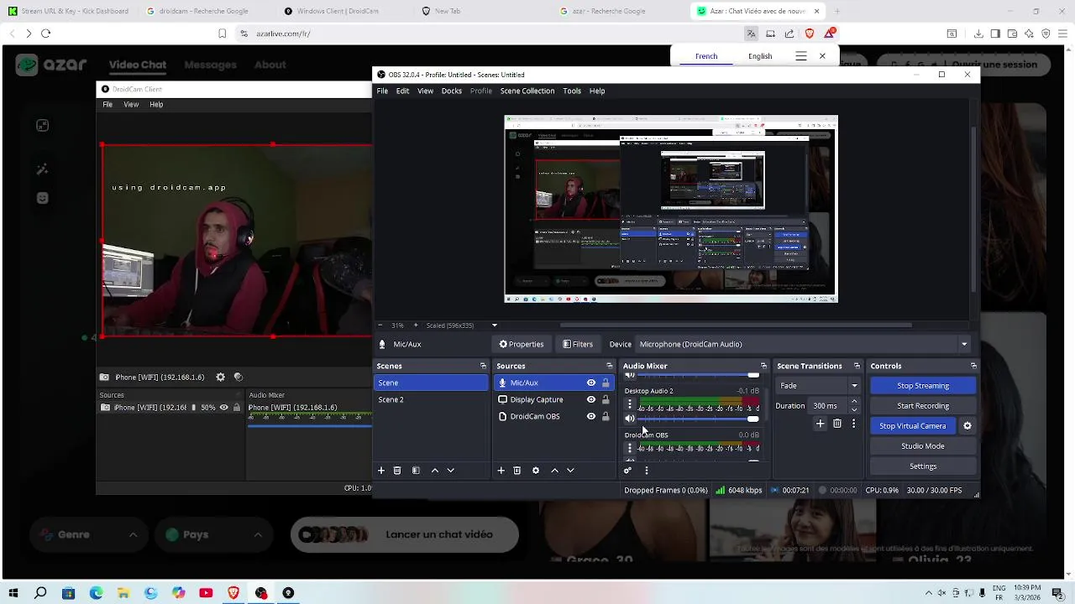The height and width of the screenshot is (604, 1075).
Task: Toggle lock on Mic/Aux source
Action: pos(606,383)
